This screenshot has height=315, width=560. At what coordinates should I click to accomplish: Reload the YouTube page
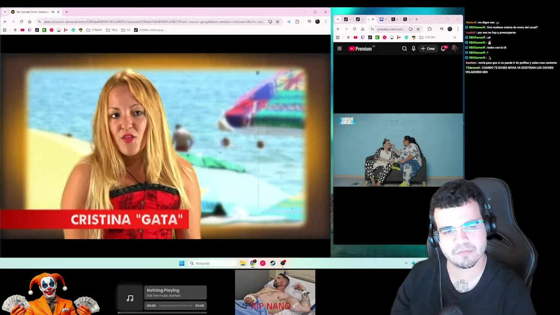pos(354,29)
